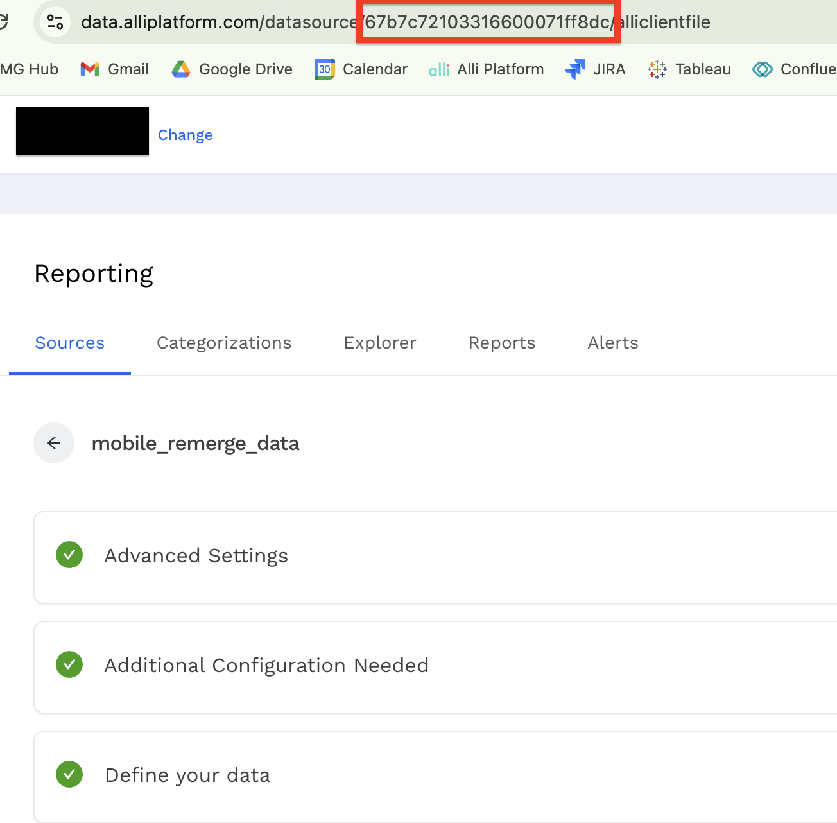This screenshot has height=823, width=837.
Task: Open the Calendar bookmark
Action: (361, 69)
